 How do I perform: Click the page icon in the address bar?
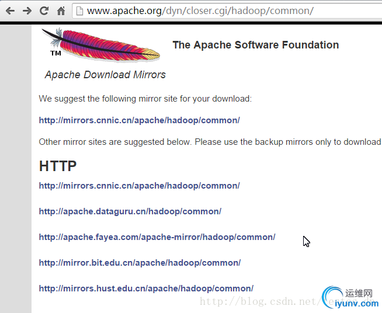click(x=79, y=11)
